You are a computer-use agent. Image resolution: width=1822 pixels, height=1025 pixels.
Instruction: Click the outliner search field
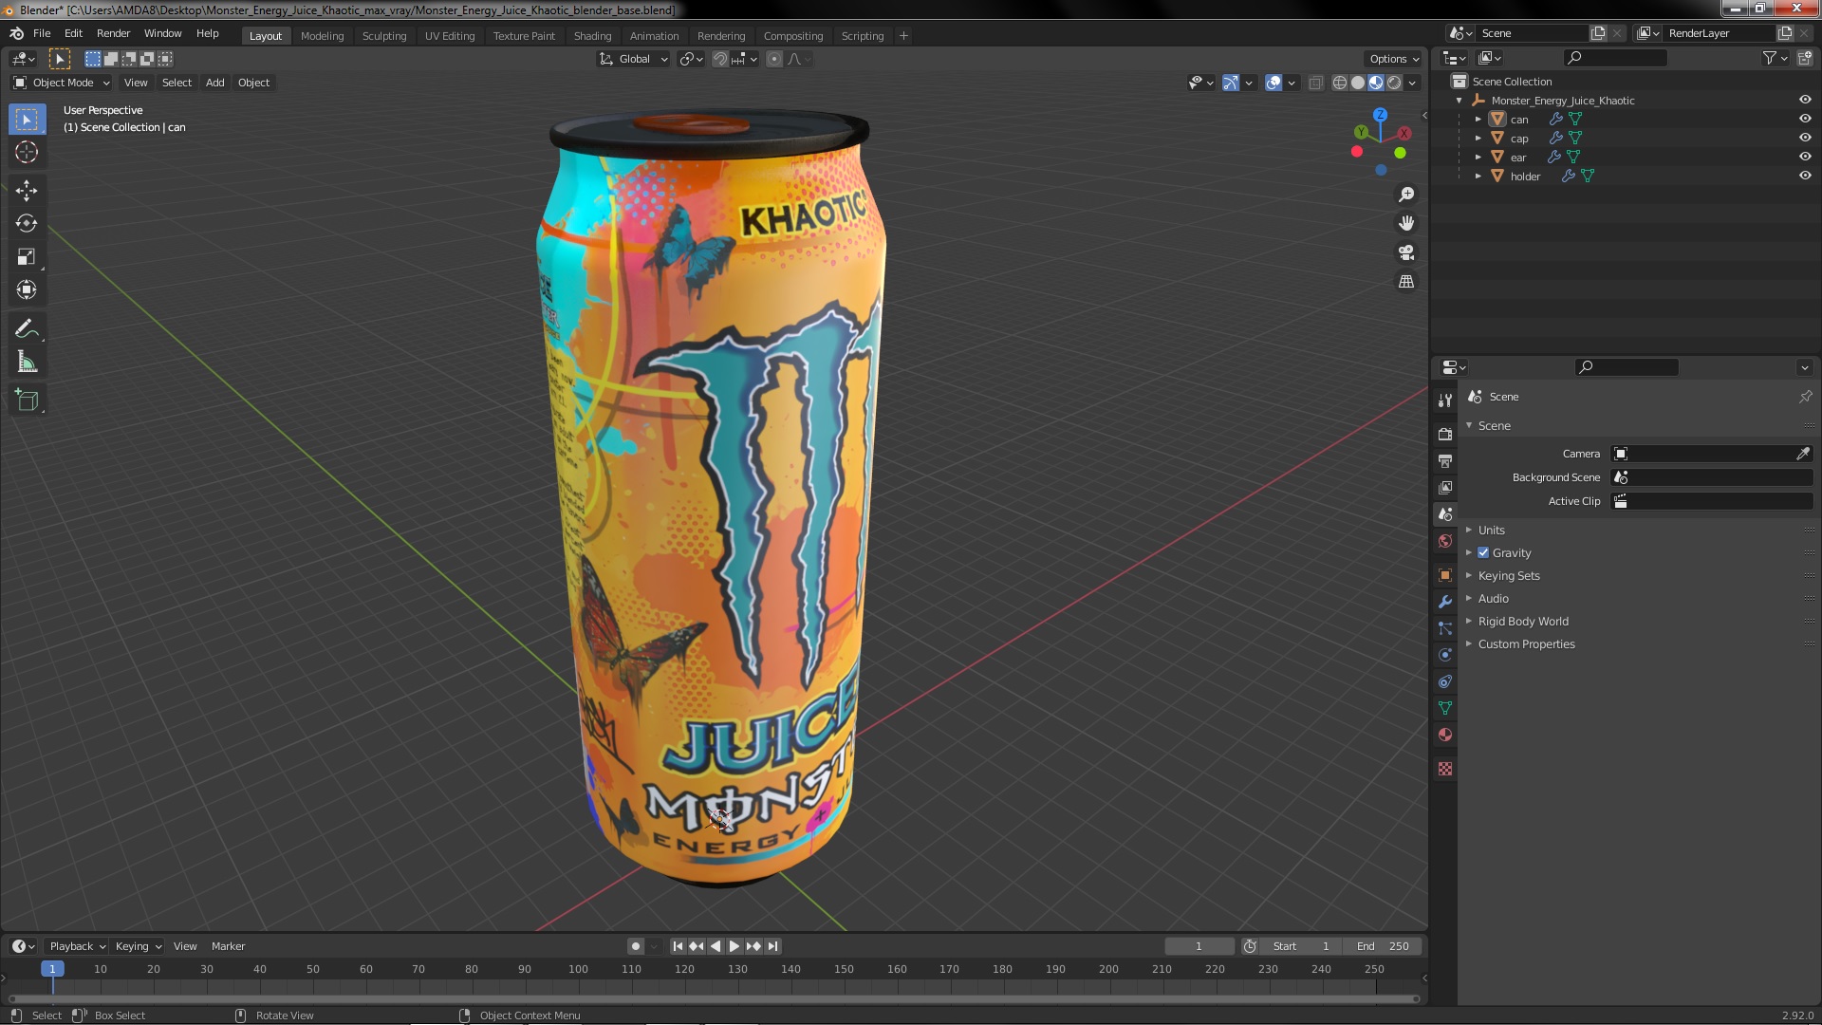tap(1615, 58)
